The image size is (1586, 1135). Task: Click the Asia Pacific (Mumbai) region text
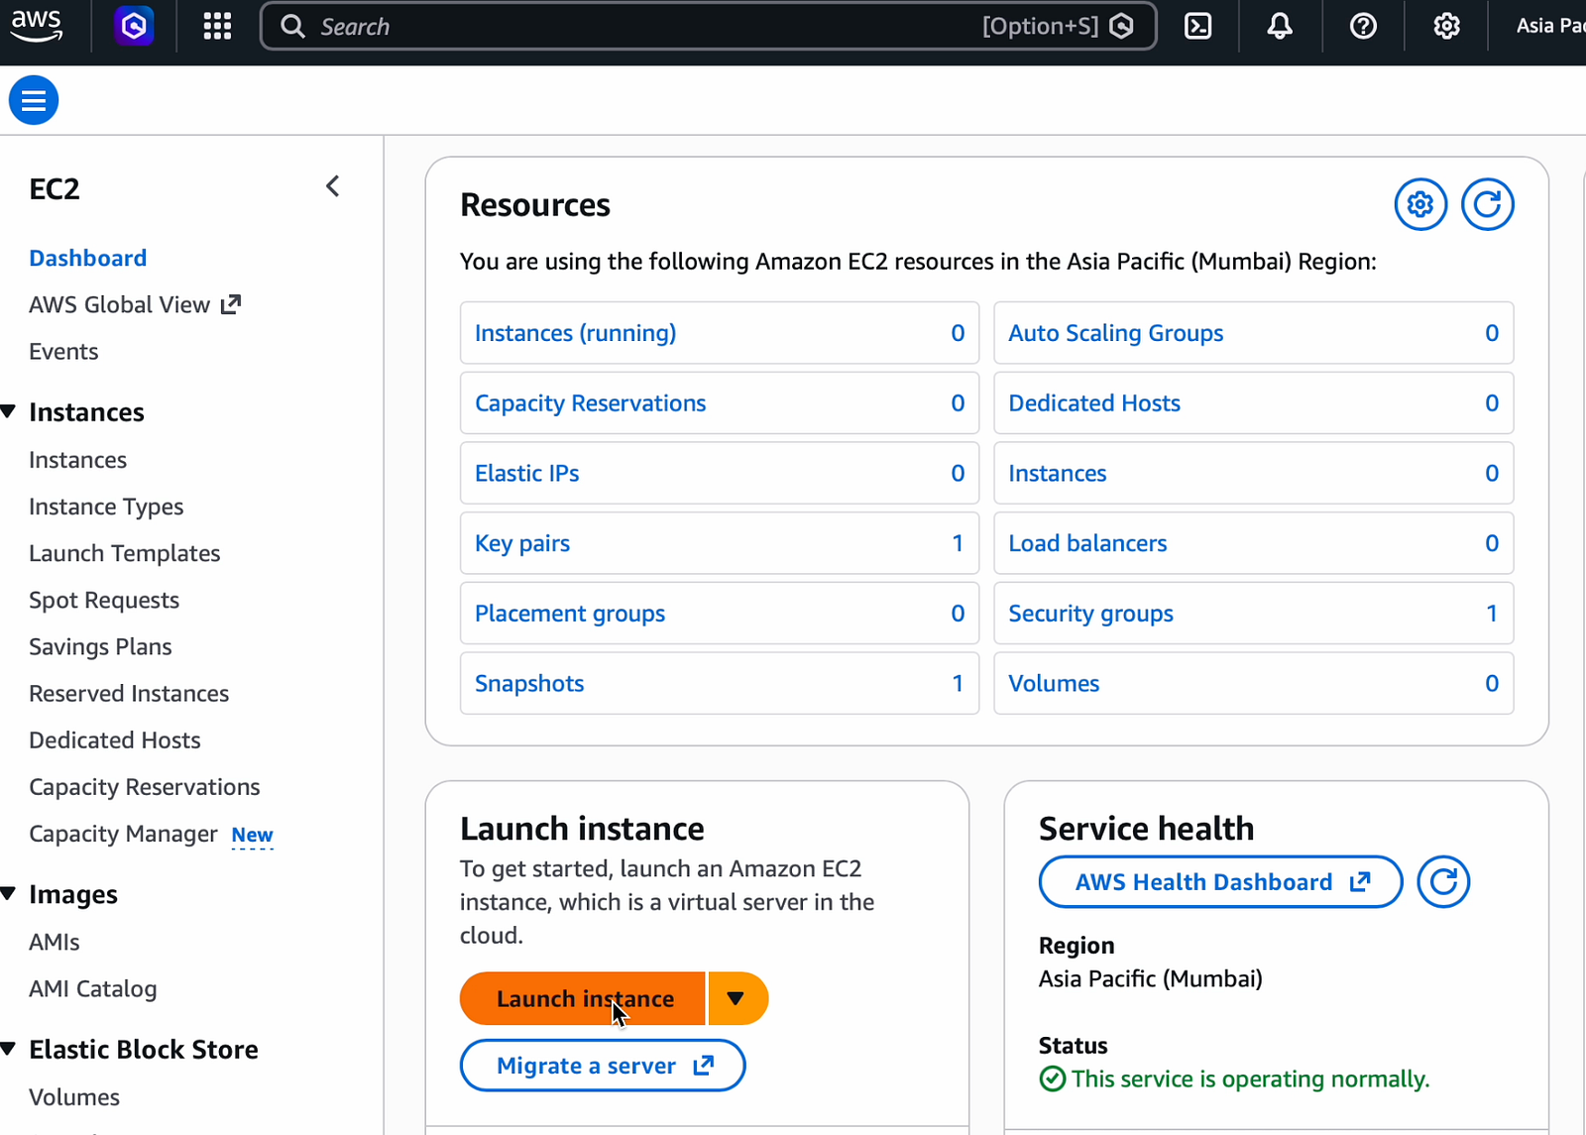(x=1151, y=978)
